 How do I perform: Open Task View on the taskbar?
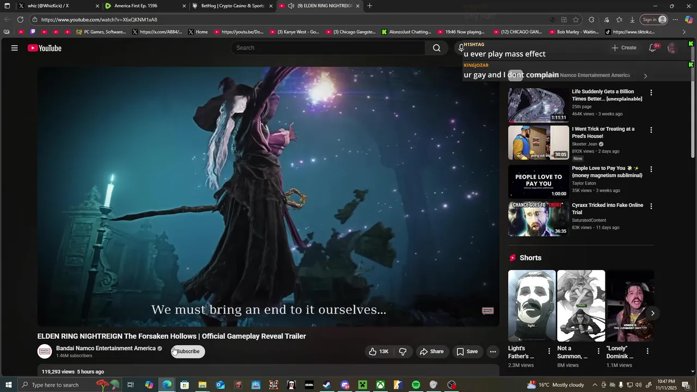131,385
